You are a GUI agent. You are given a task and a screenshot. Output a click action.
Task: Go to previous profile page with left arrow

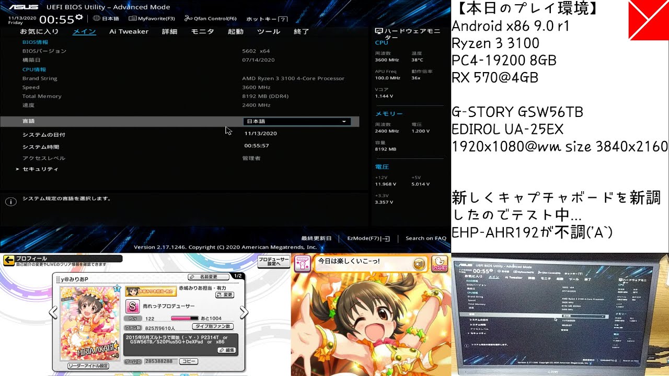pyautogui.click(x=53, y=313)
